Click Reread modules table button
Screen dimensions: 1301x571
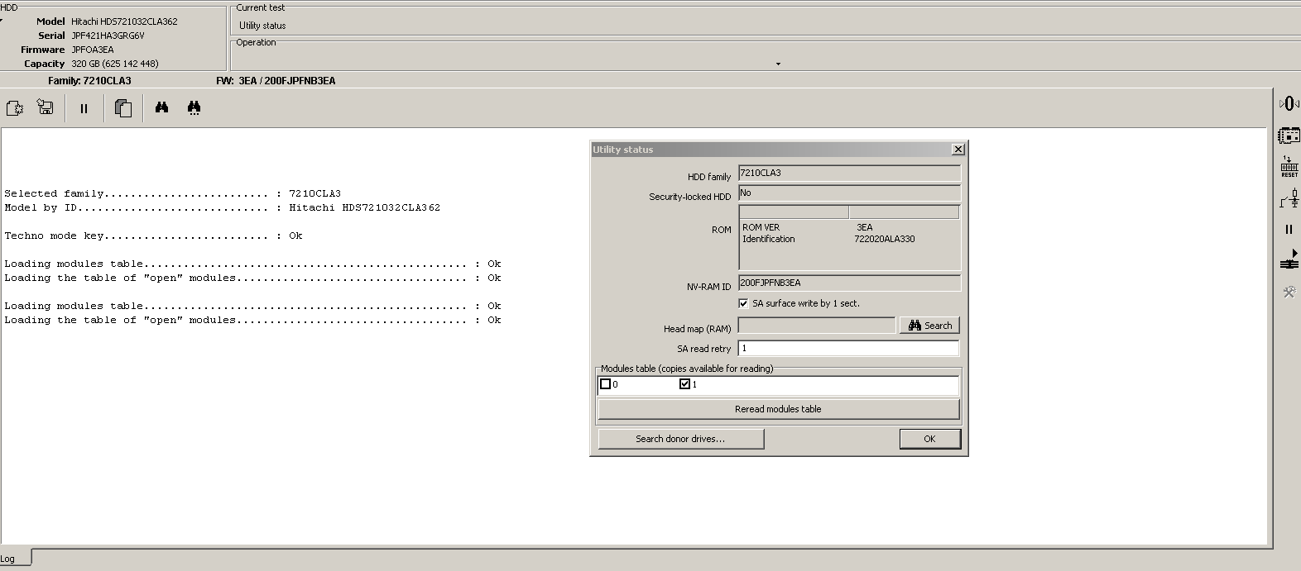click(x=778, y=409)
